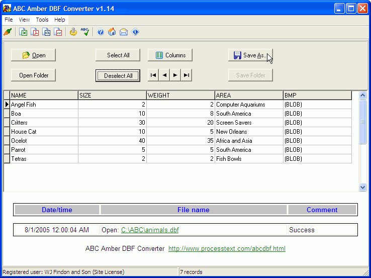The width and height of the screenshot is (371, 278).
Task: Go to the last record
Action: tap(187, 75)
